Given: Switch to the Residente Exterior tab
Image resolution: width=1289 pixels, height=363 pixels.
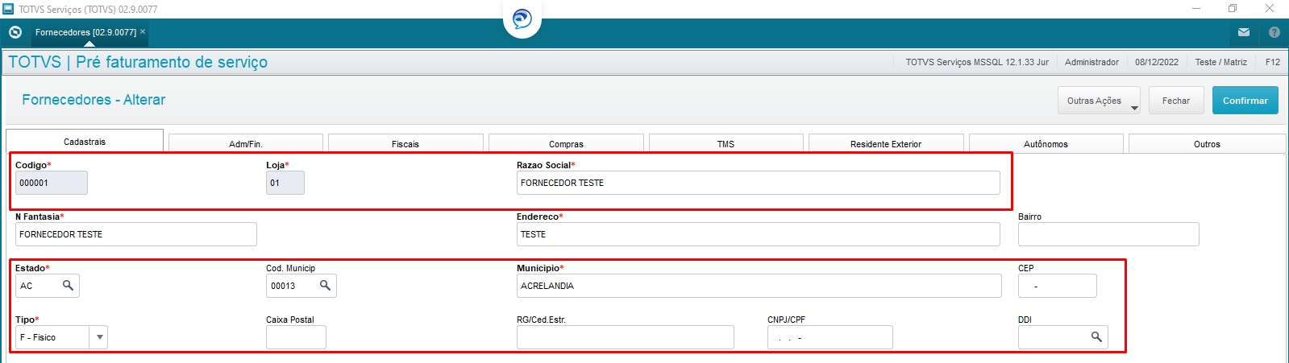Looking at the screenshot, I should point(886,144).
